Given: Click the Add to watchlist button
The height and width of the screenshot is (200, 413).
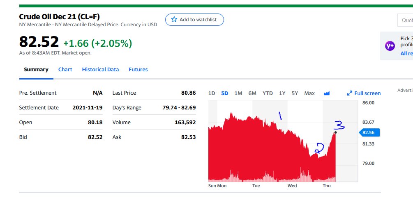Looking at the screenshot, I should pos(194,20).
